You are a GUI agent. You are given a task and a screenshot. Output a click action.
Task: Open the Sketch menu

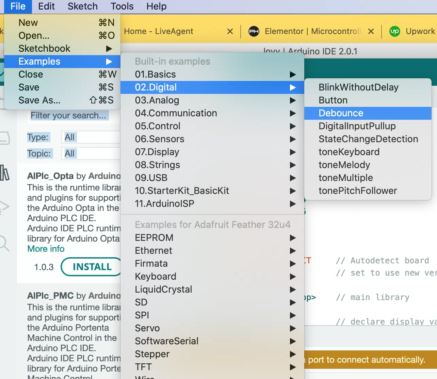(x=82, y=6)
